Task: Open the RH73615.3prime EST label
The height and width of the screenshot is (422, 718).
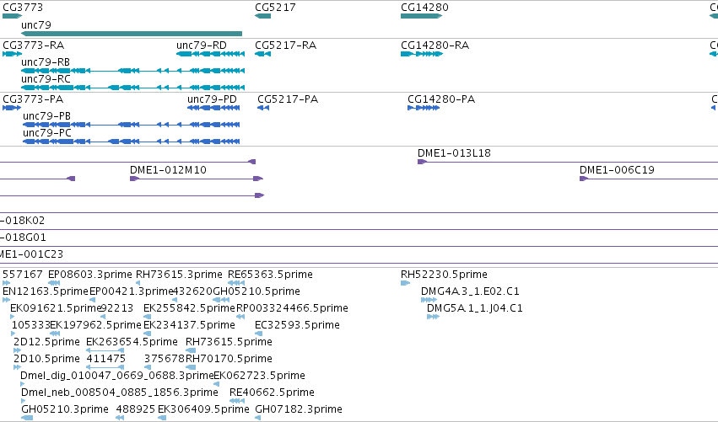Action: [179, 275]
